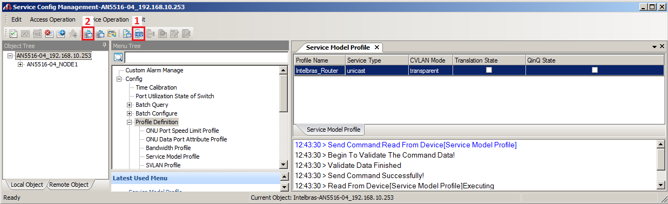Click log line 'Send Command:Read From Device'
The width and height of the screenshot is (668, 204).
point(406,145)
